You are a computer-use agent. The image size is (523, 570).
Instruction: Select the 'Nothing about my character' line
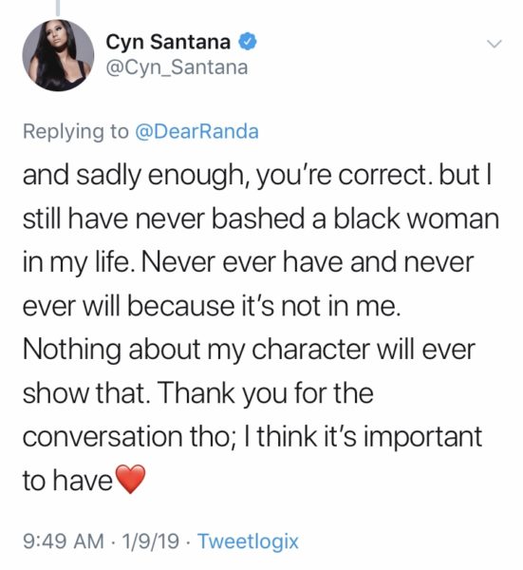point(249,351)
